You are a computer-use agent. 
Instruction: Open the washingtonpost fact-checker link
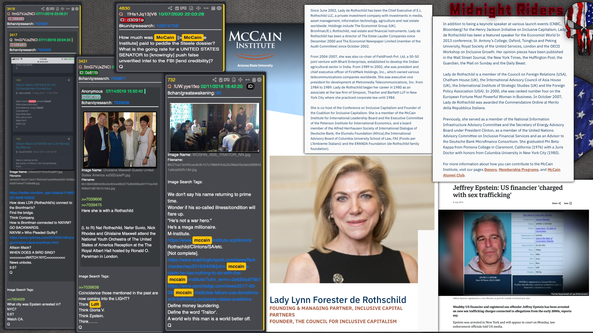(214, 270)
